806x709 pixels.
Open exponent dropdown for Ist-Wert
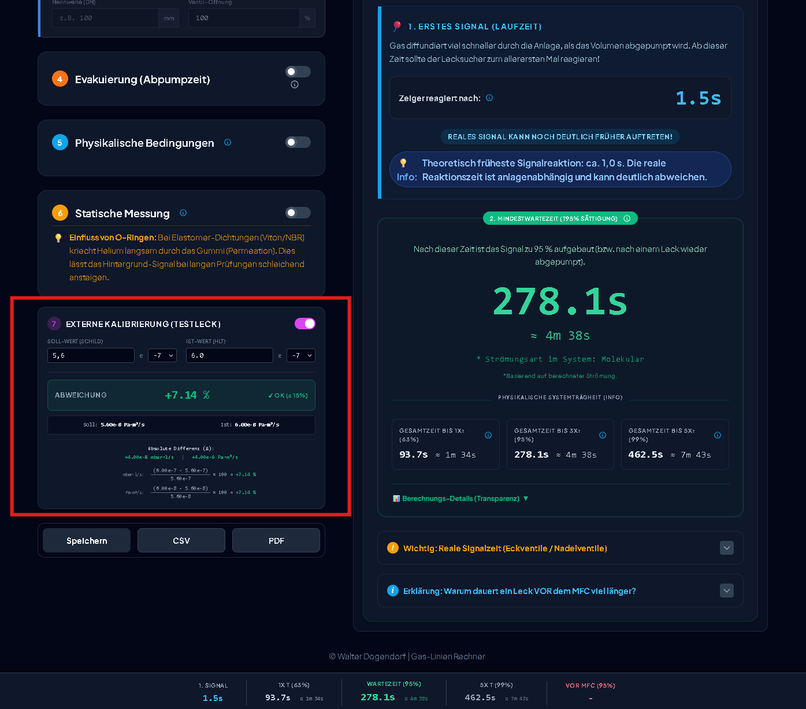click(x=301, y=355)
